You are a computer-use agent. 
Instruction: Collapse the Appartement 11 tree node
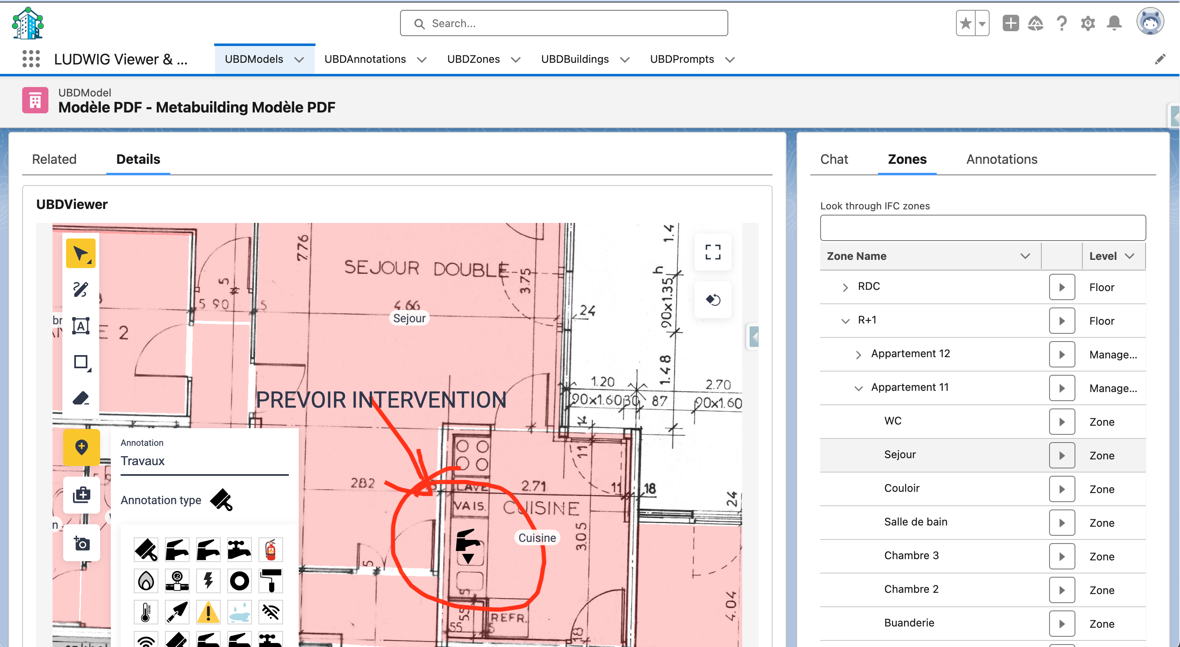tap(858, 388)
